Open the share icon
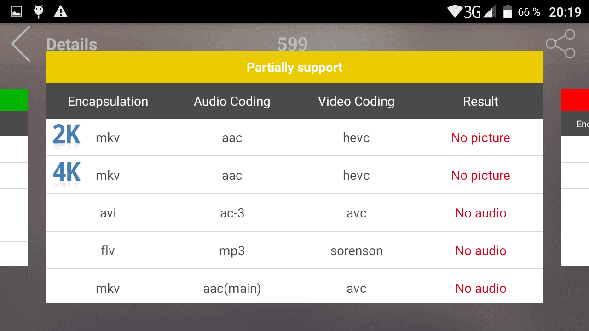Viewport: 589px width, 331px height. 560,44
